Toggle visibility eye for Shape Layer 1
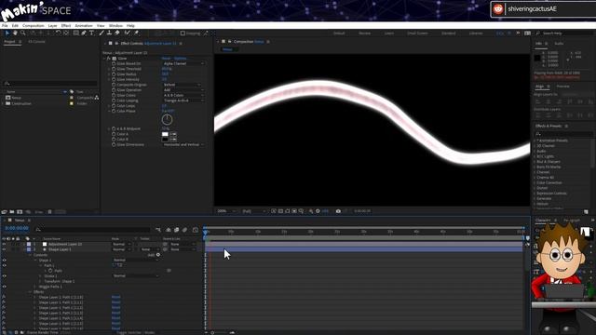This screenshot has width=596, height=335. [x=4, y=249]
